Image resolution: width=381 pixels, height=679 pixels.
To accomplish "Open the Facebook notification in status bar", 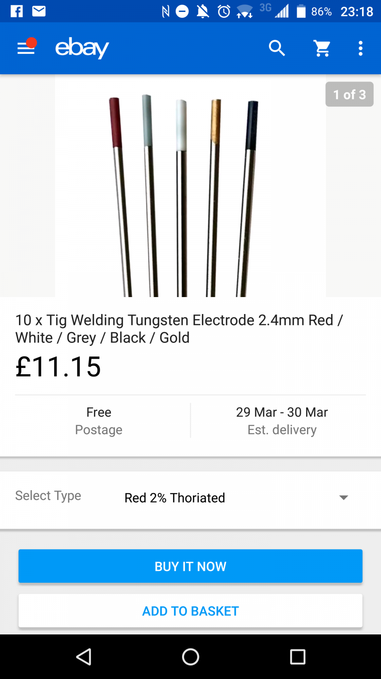I will 17,11.
